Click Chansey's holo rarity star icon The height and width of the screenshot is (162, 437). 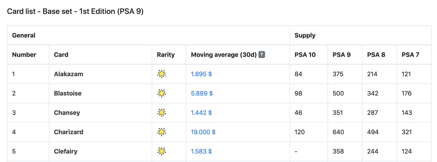coord(161,113)
